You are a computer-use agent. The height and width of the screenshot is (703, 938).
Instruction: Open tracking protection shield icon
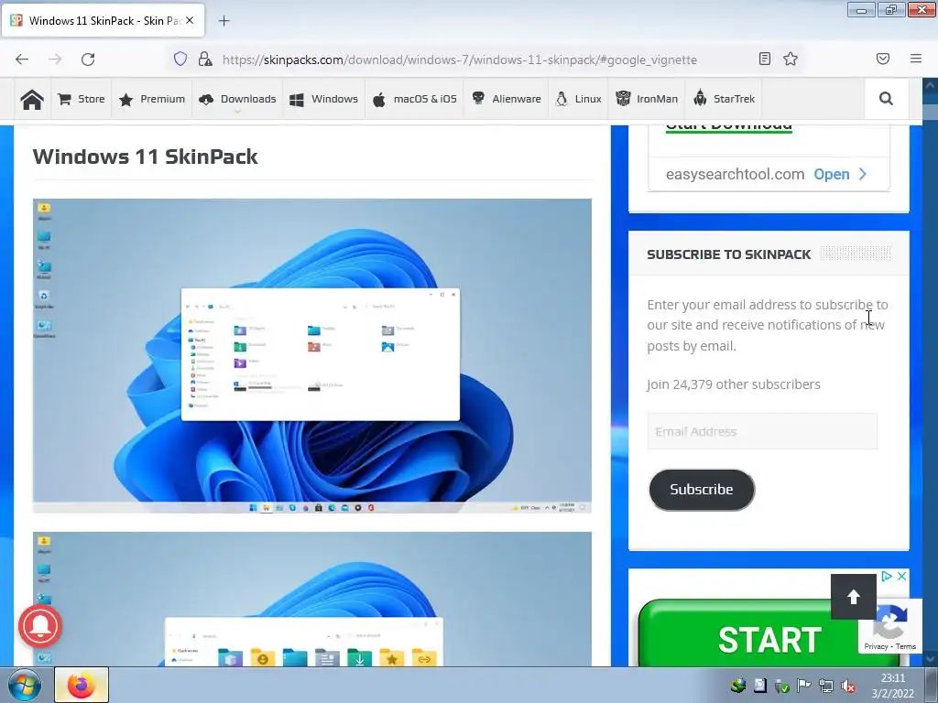click(x=180, y=59)
